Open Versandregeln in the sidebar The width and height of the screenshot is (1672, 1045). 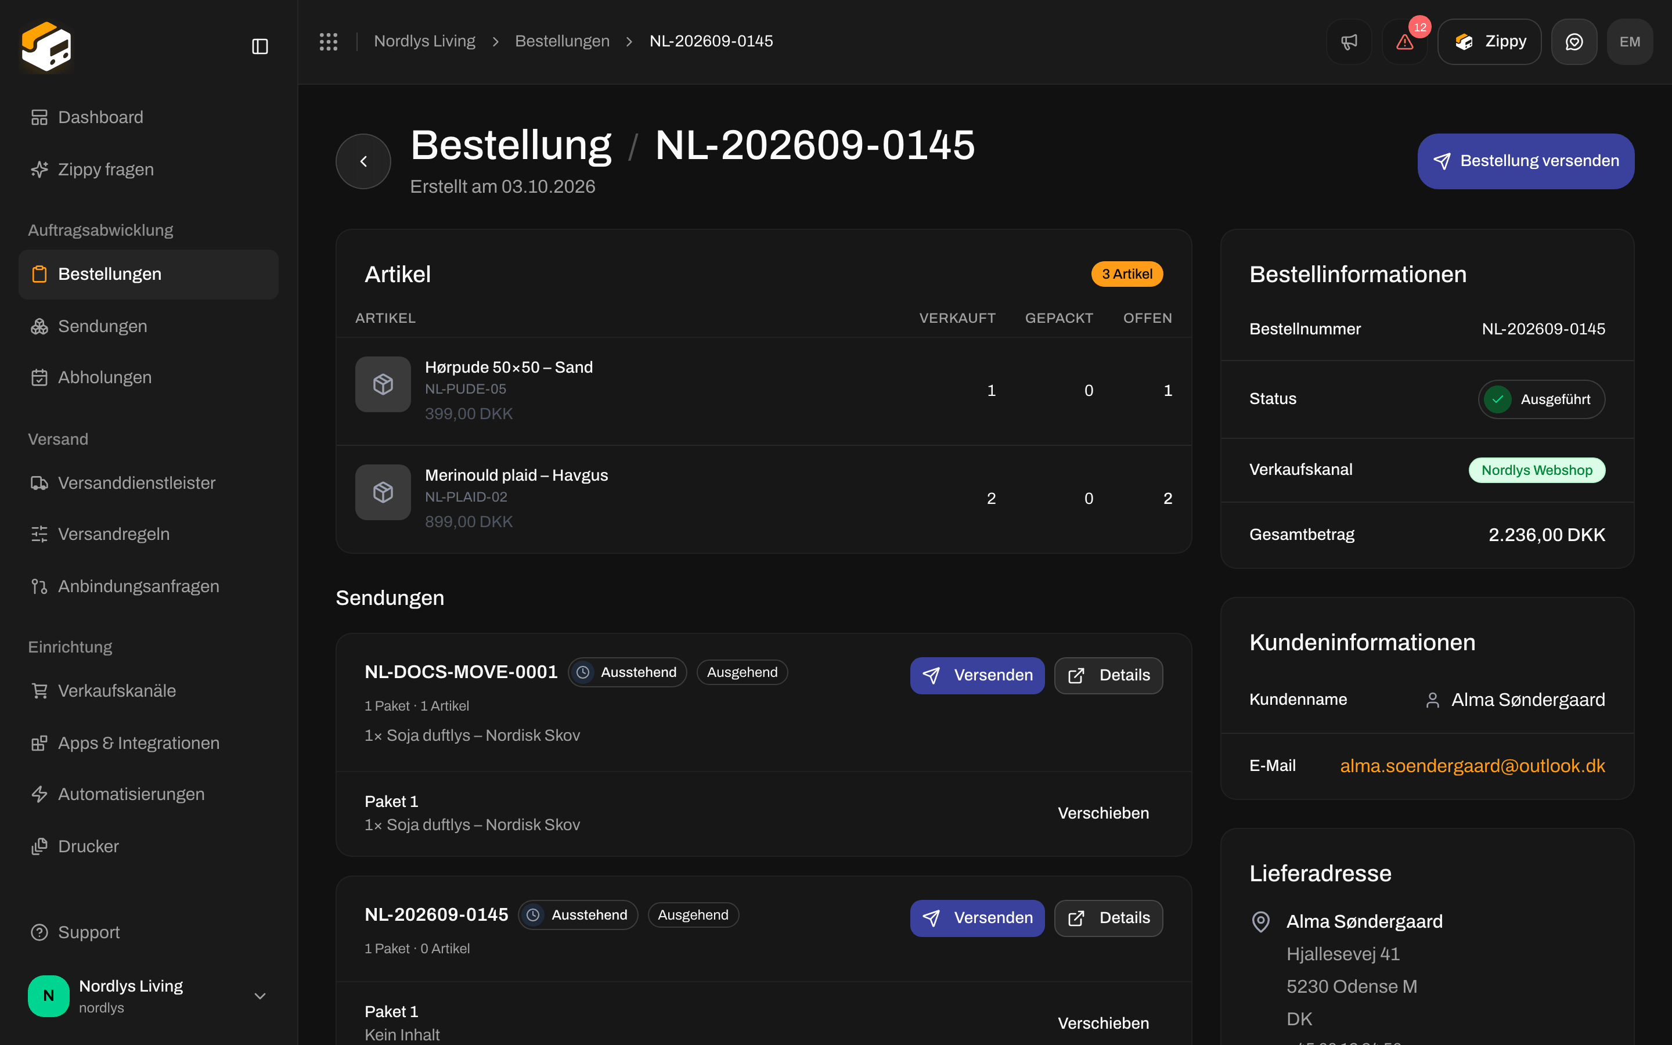coord(149,534)
